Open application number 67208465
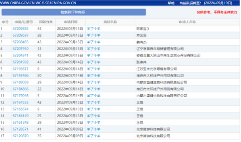Image resolution: width=241 pixels, height=142 pixels. (21, 42)
